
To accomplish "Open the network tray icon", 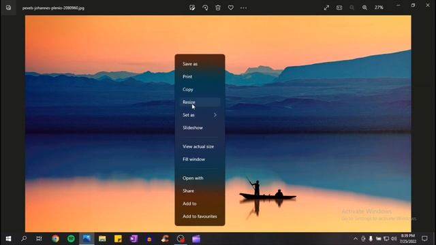I will tap(386, 239).
